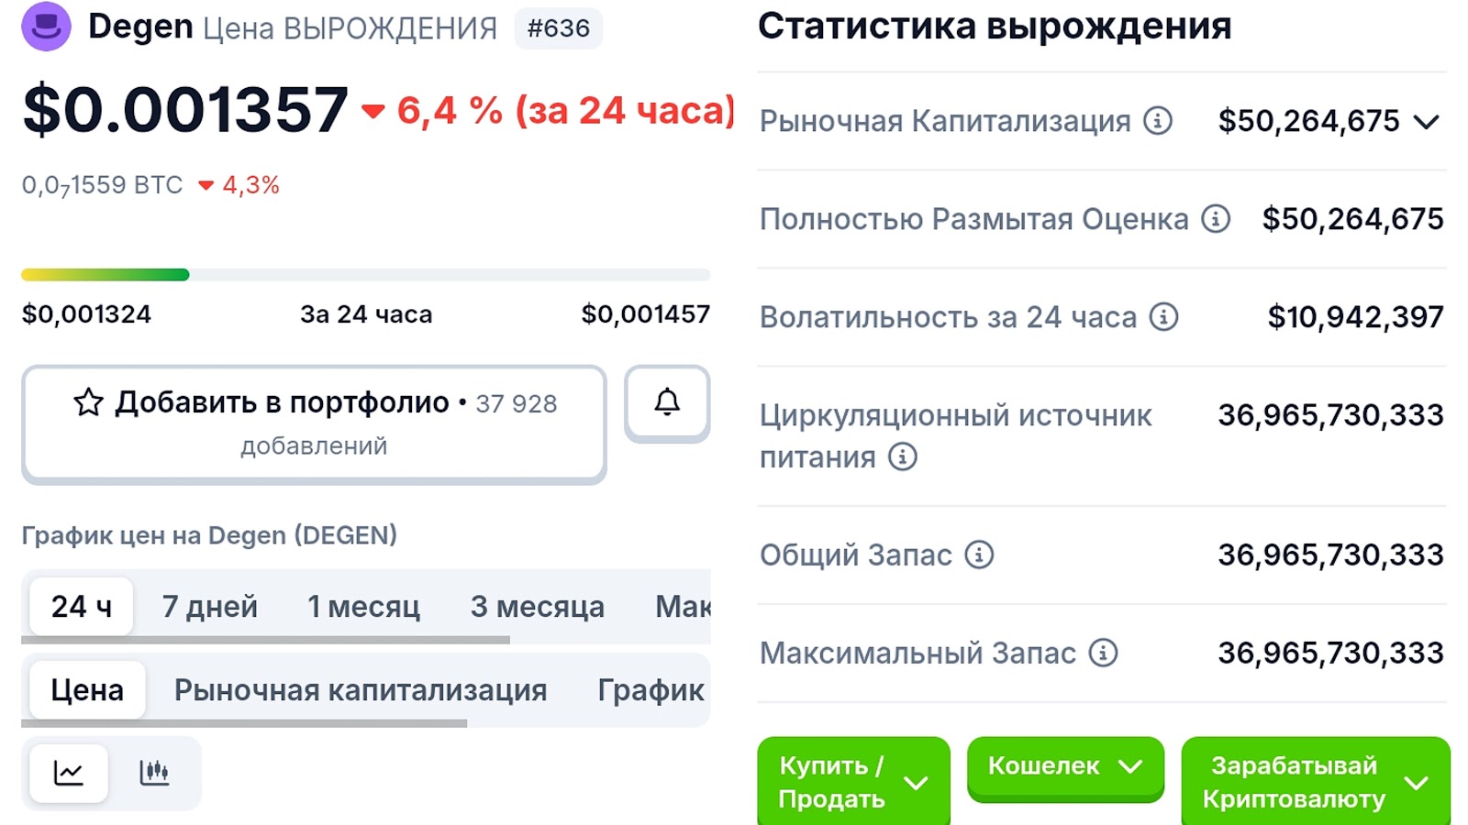
Task: Click Добавить в портфолио button
Action: (x=314, y=423)
